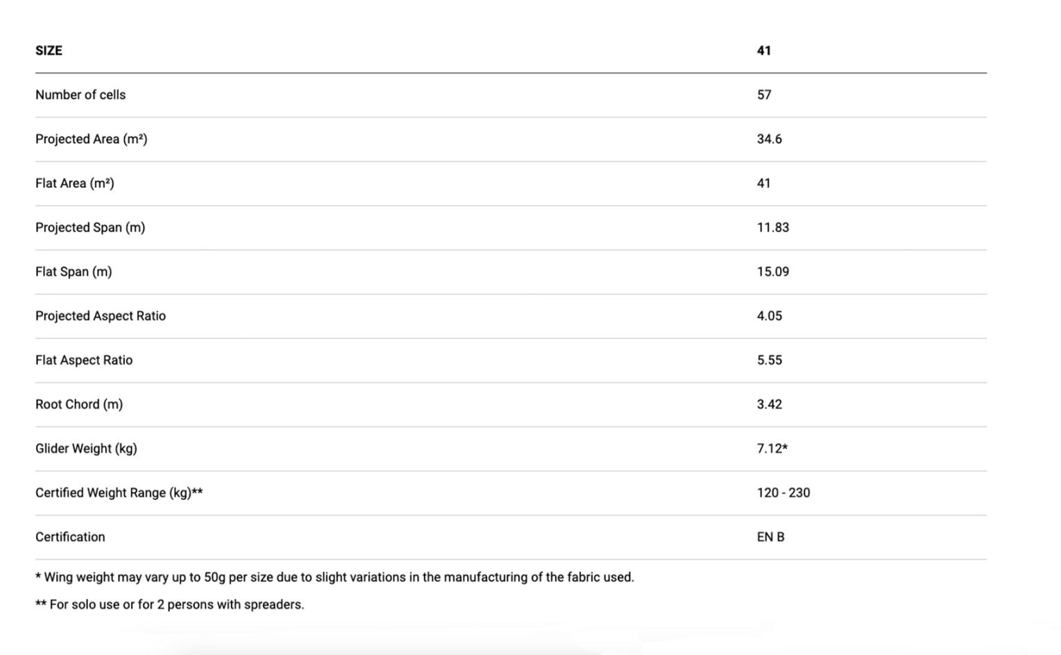
Task: Click the Root Chord (m) label
Action: pyautogui.click(x=79, y=404)
